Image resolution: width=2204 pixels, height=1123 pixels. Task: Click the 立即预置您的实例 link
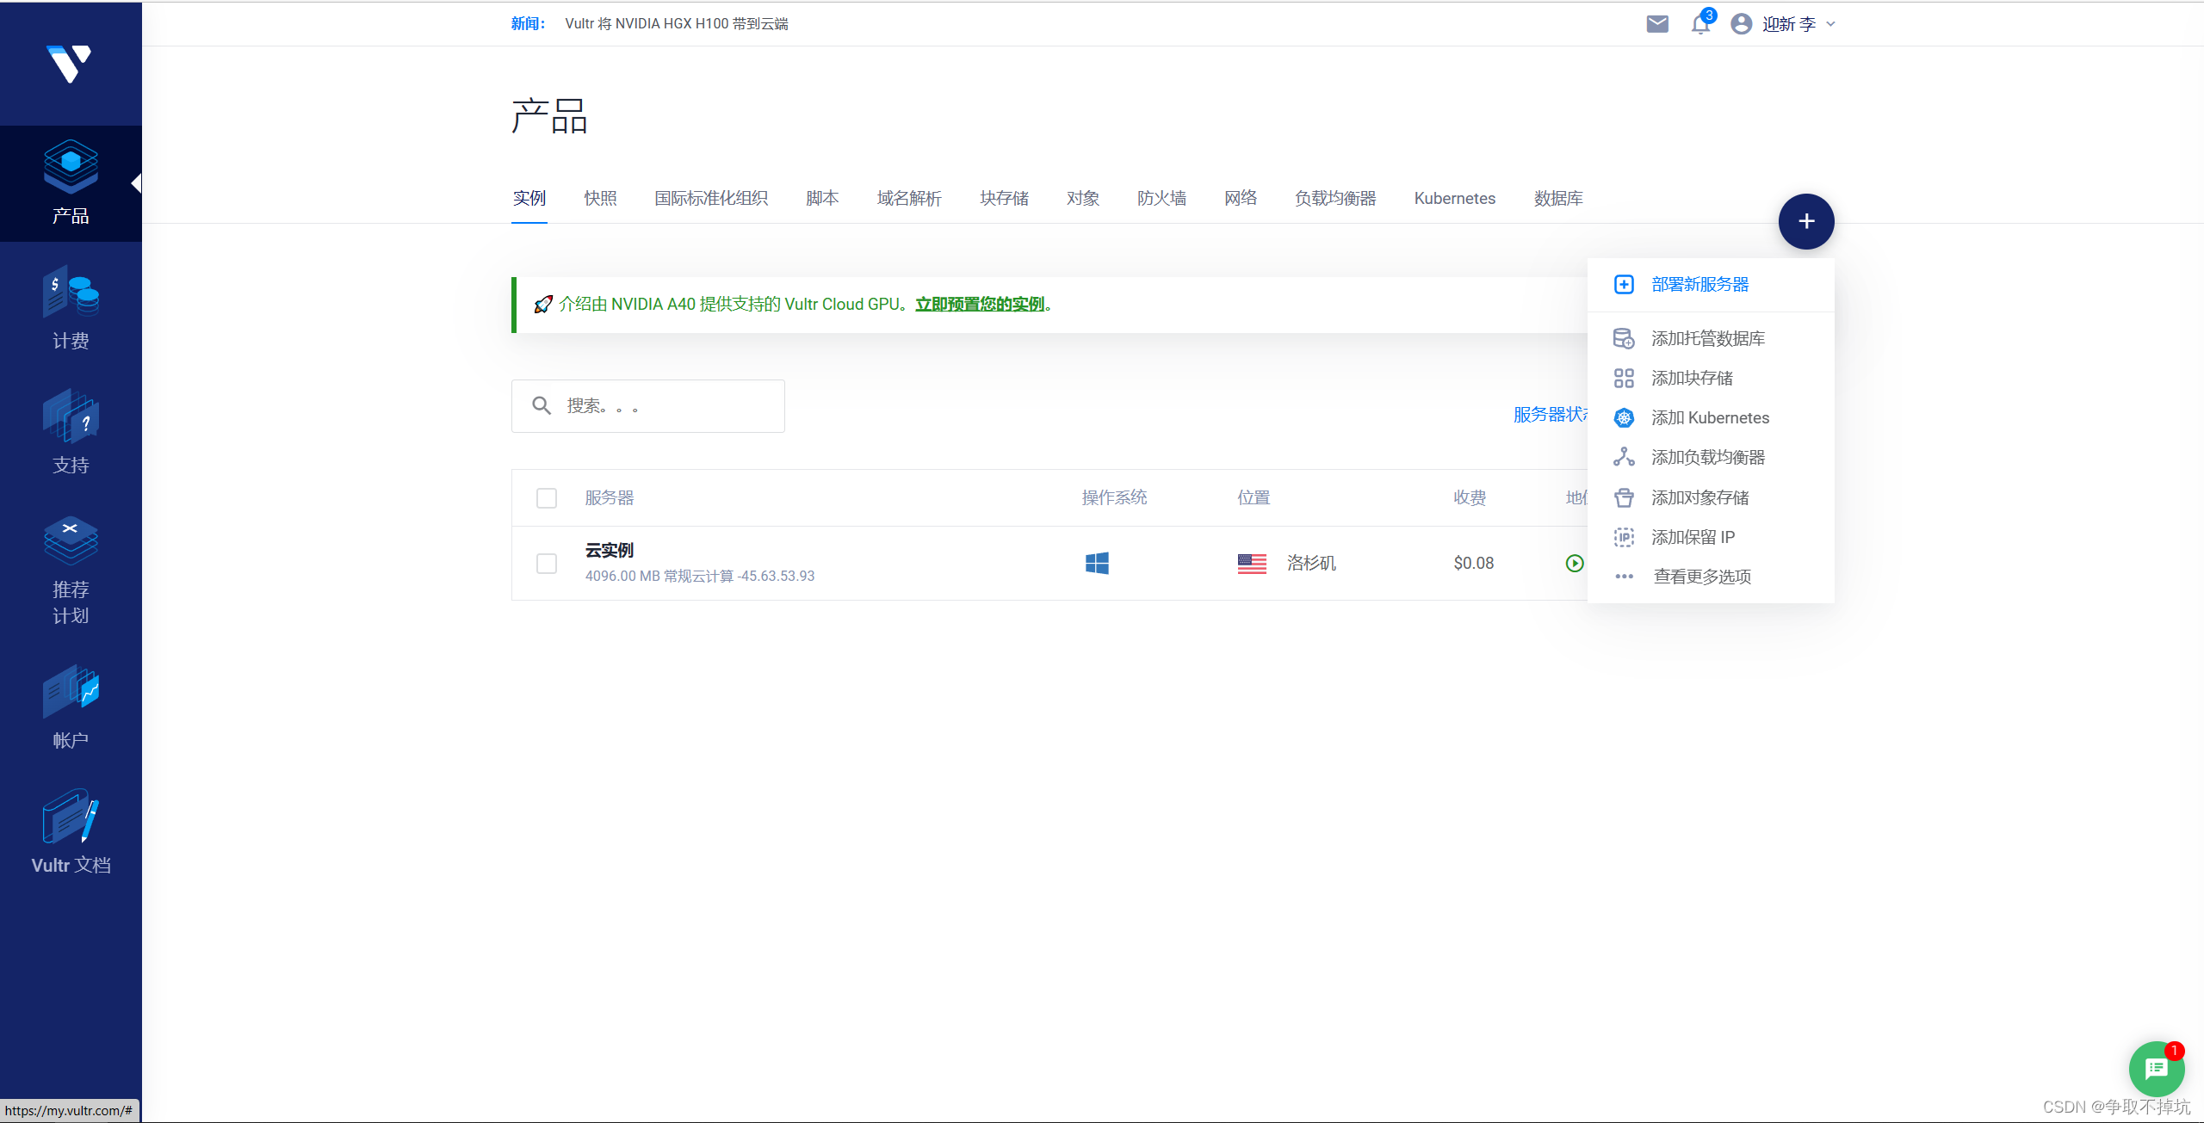tap(980, 305)
